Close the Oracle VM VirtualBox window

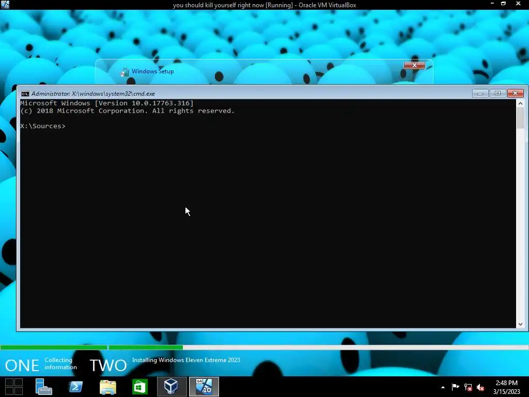pos(518,4)
